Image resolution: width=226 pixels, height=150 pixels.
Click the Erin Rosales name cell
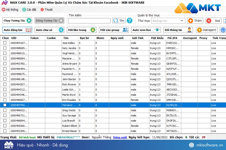pos(70,100)
